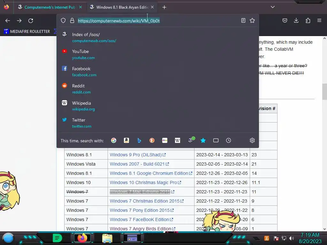Click the Windows 10 table cell
The height and width of the screenshot is (245, 327).
pyautogui.click(x=86, y=182)
